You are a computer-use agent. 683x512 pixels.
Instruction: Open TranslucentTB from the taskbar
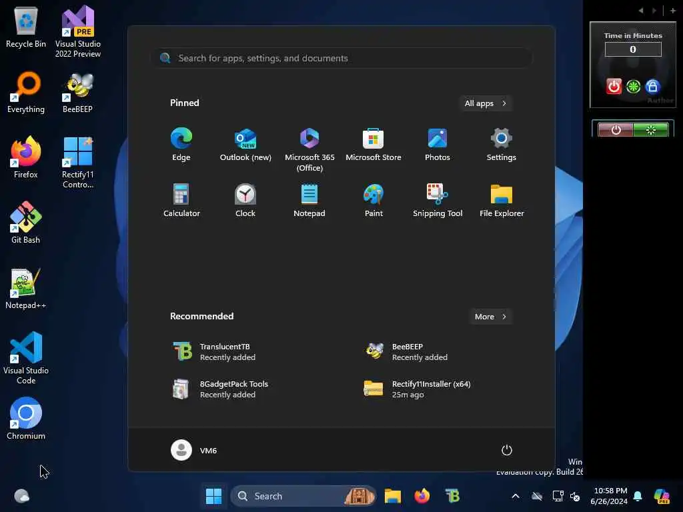pyautogui.click(x=452, y=496)
